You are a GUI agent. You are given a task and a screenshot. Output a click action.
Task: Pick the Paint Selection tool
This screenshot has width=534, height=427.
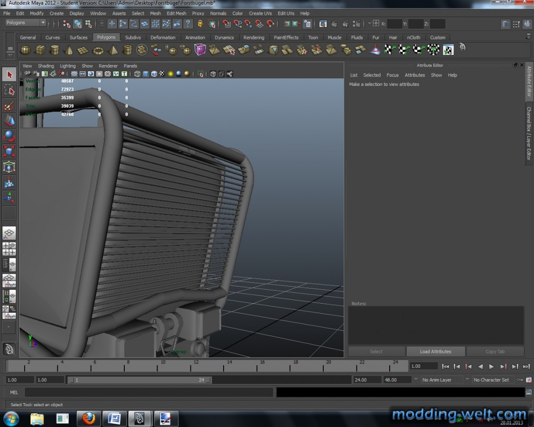tap(9, 106)
